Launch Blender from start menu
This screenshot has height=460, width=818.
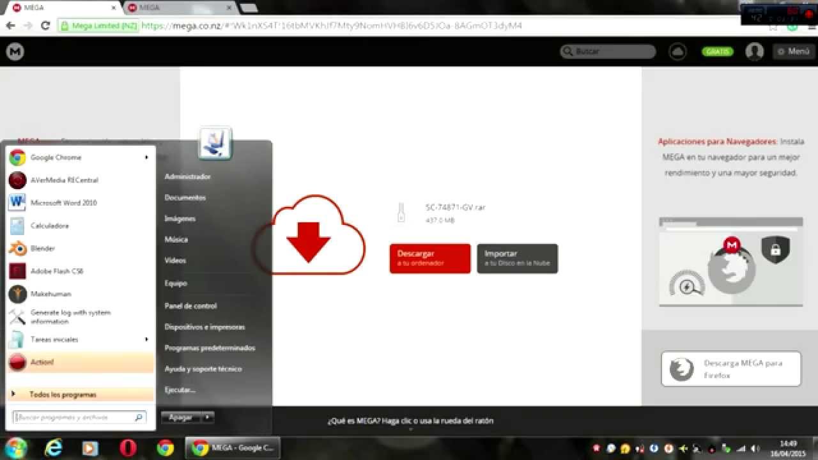[79, 249]
